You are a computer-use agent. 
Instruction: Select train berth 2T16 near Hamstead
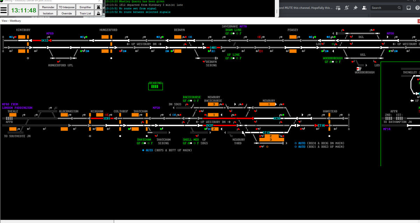321,125
